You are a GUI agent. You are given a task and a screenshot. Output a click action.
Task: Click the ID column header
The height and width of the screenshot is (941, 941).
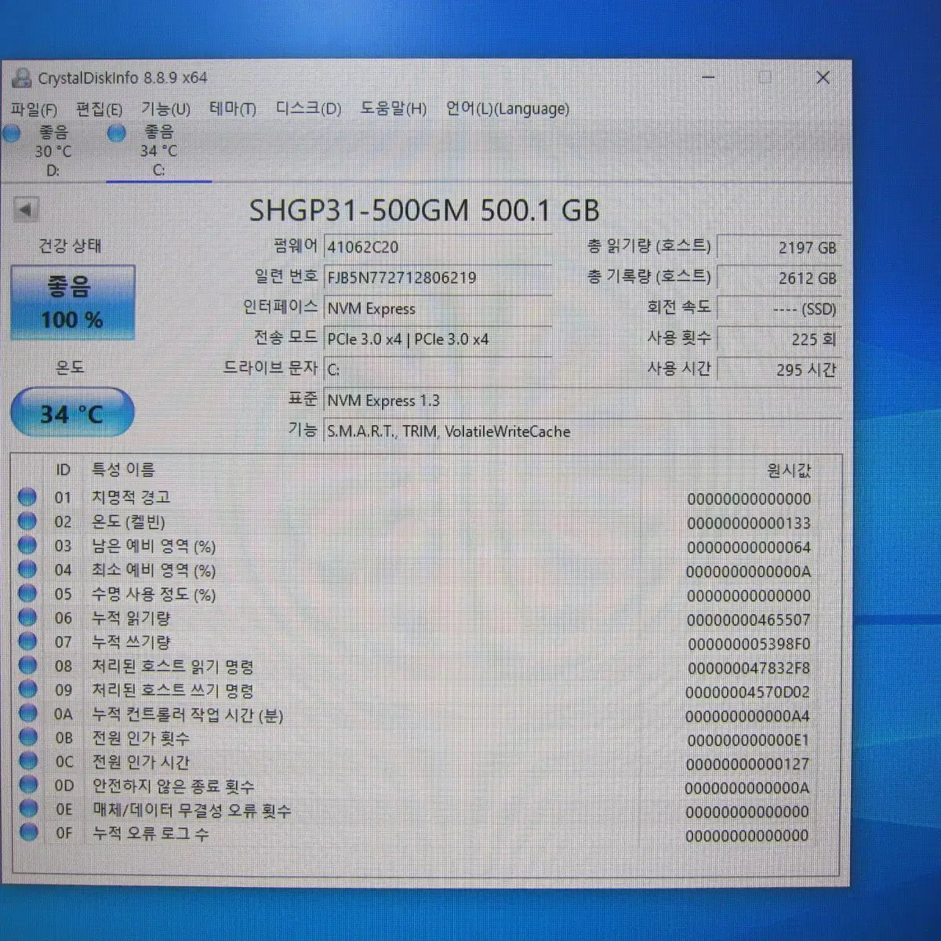pyautogui.click(x=63, y=470)
